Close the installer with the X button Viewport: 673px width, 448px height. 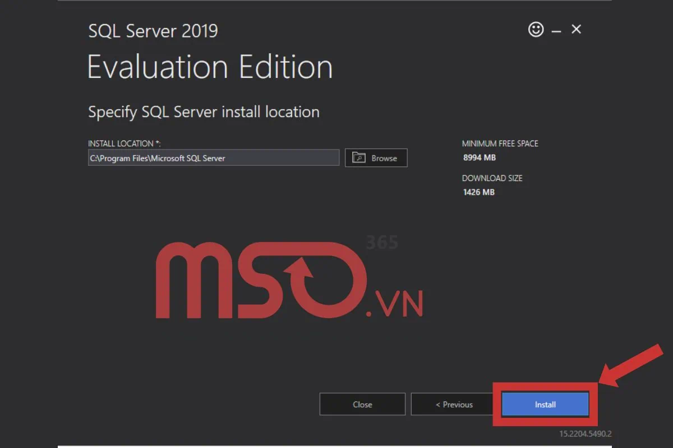click(576, 29)
